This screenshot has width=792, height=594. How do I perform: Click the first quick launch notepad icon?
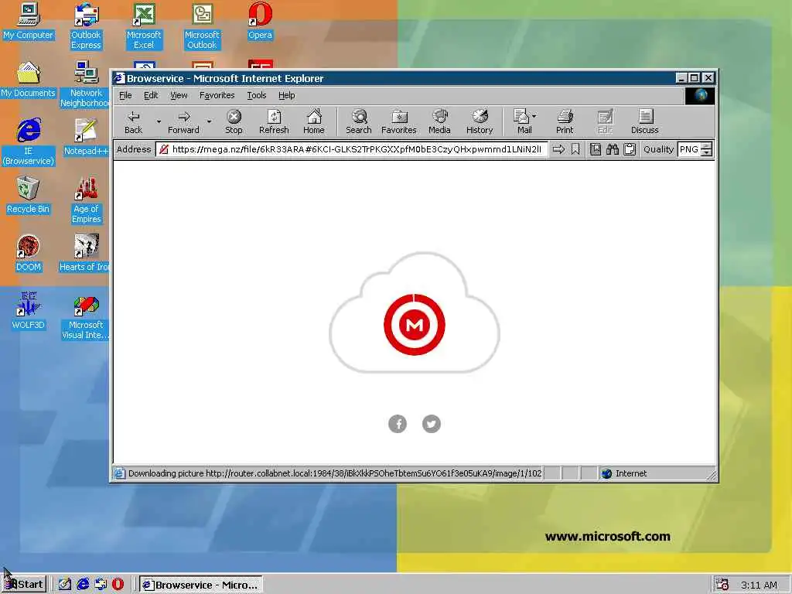[65, 585]
